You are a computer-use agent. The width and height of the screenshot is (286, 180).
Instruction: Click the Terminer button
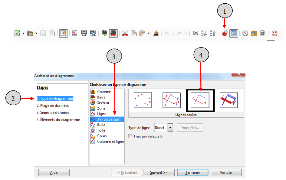[193, 172]
